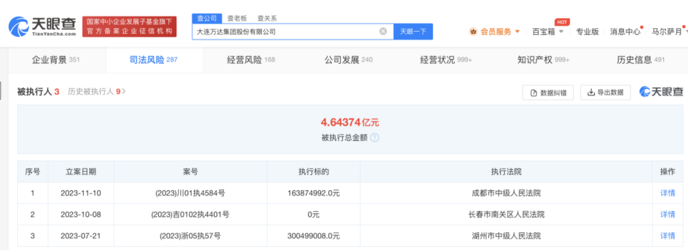
Task: Click the question mark icon beside 被执行总金额
Action: 375,138
